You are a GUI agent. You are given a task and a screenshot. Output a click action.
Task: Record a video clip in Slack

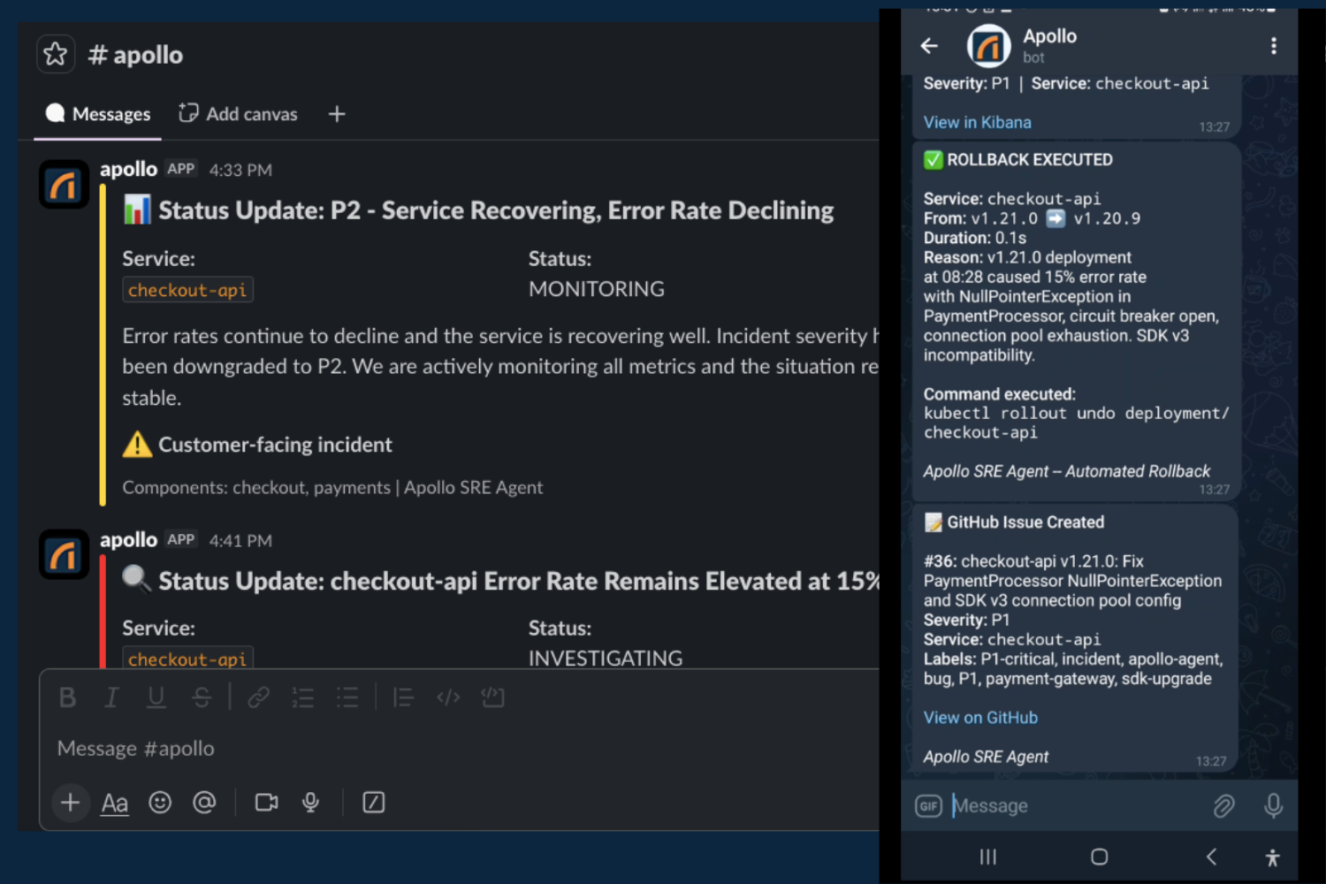tap(266, 803)
